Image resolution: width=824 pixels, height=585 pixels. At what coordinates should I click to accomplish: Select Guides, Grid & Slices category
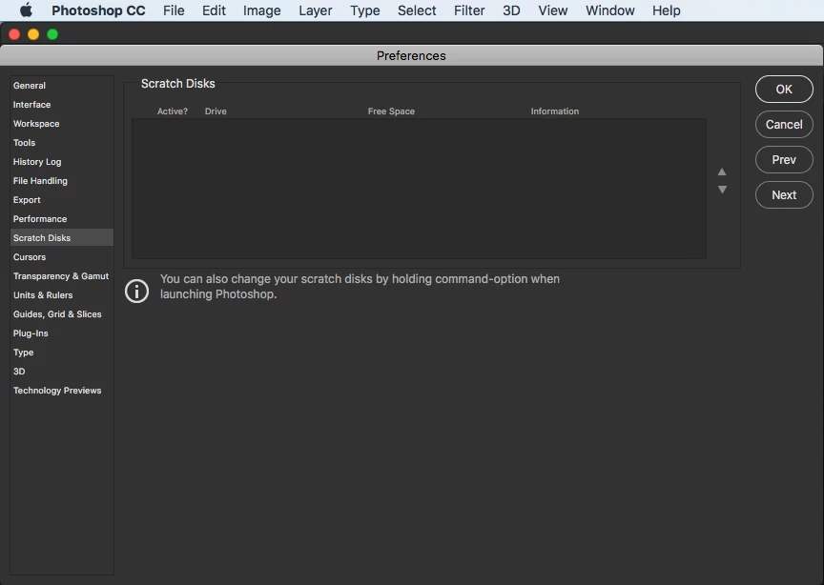[x=61, y=314]
